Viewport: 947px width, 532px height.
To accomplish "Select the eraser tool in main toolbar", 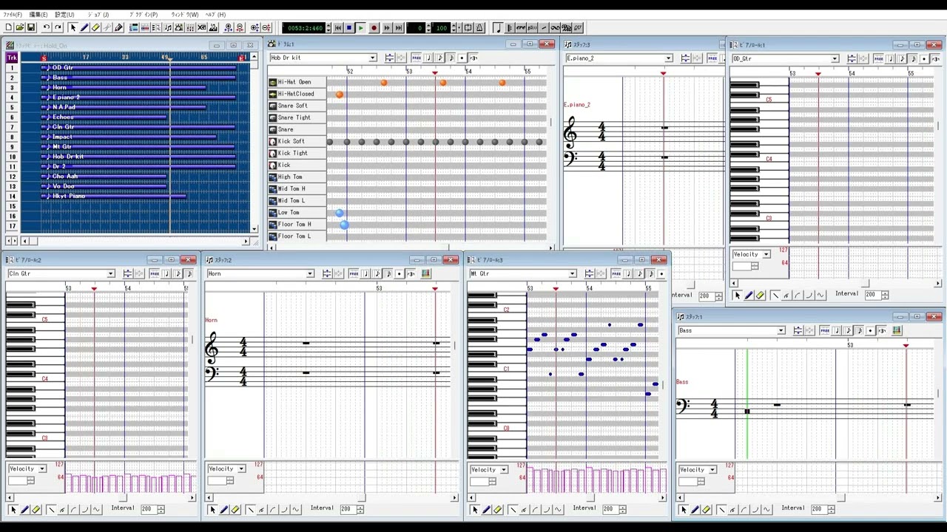I will point(95,27).
